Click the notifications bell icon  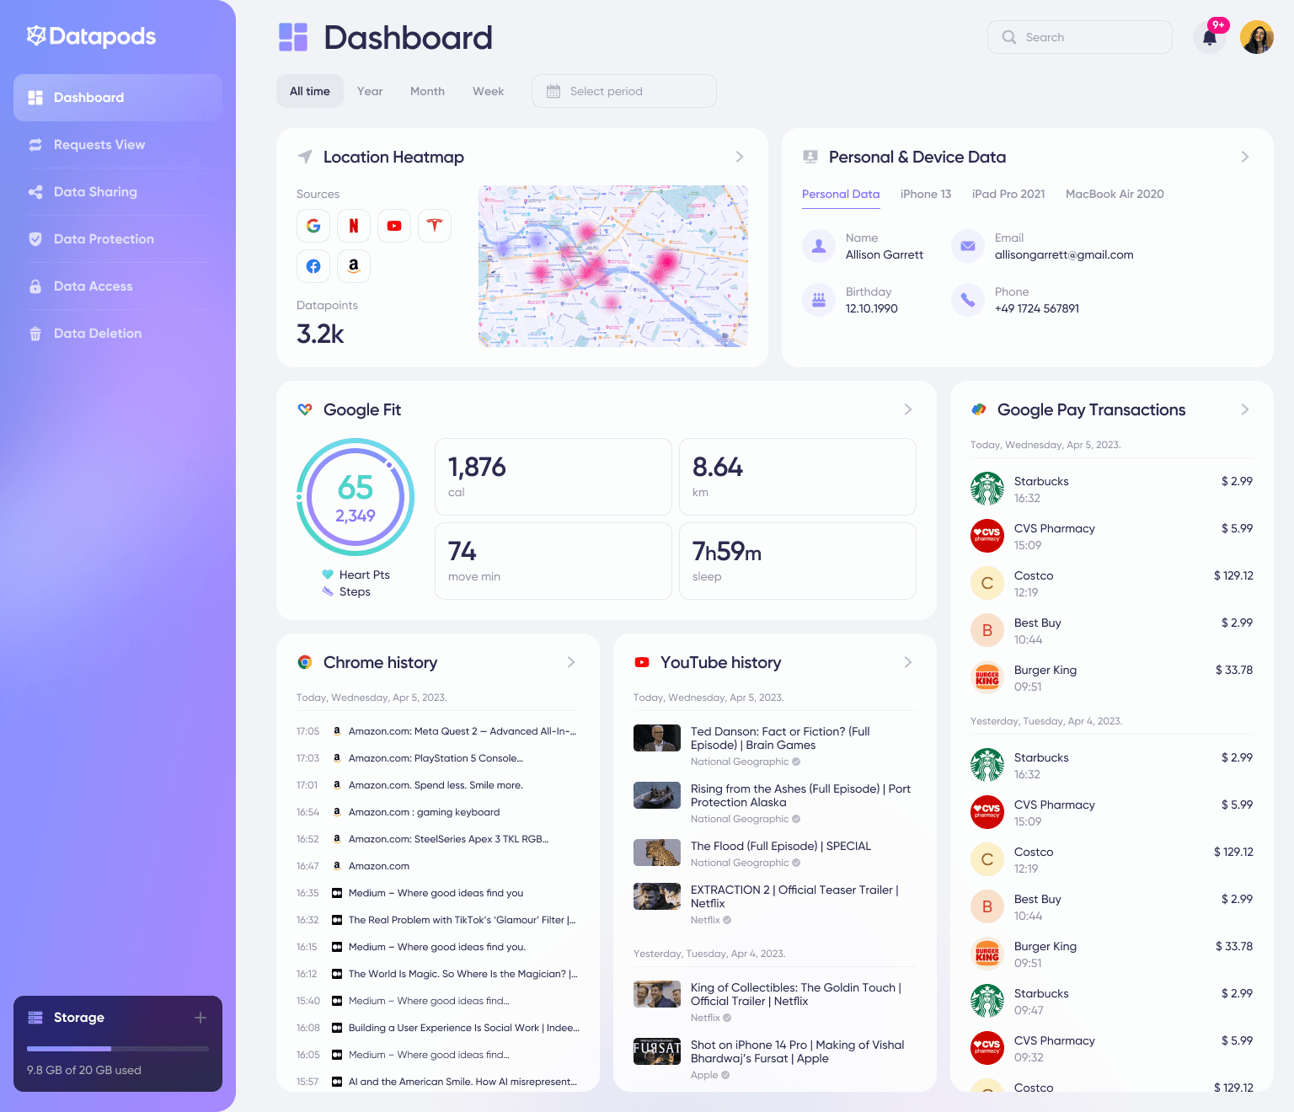[1209, 37]
